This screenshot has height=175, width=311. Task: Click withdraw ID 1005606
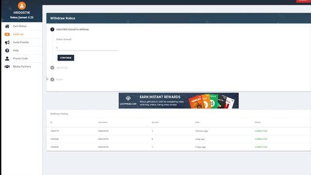[x=54, y=147]
